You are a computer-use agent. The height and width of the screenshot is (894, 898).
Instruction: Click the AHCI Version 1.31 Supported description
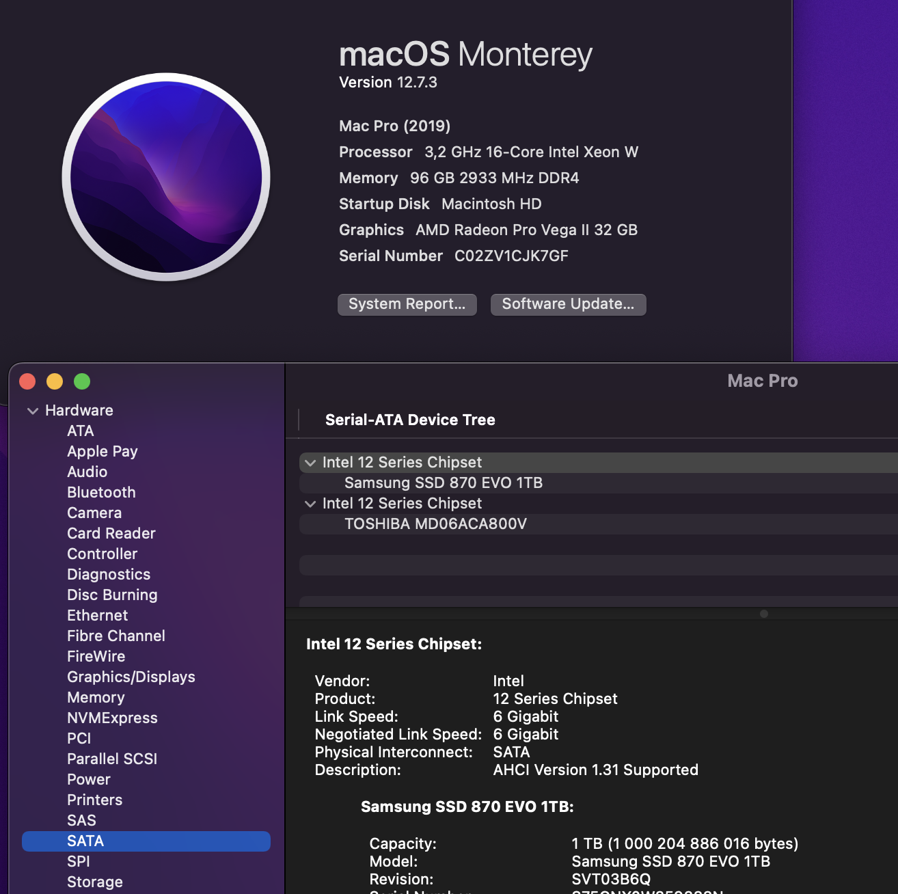coord(596,770)
